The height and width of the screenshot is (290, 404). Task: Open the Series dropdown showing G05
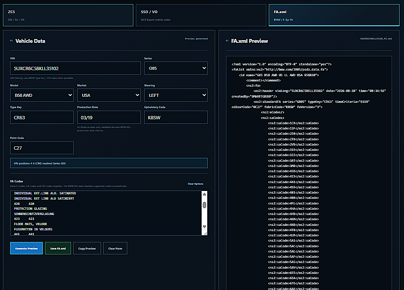click(x=176, y=68)
